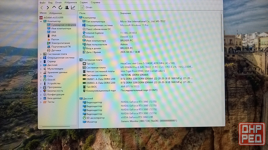The width and height of the screenshot is (268, 150).
Task: Click the Значение column header
Action: [x=125, y=13]
